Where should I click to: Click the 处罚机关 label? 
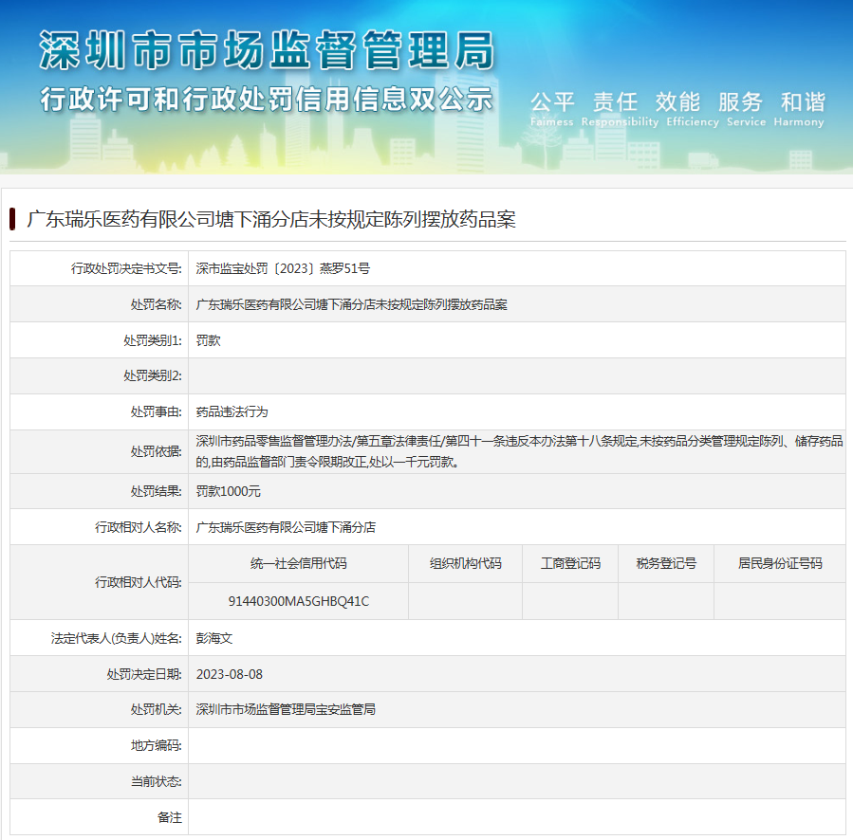(157, 709)
